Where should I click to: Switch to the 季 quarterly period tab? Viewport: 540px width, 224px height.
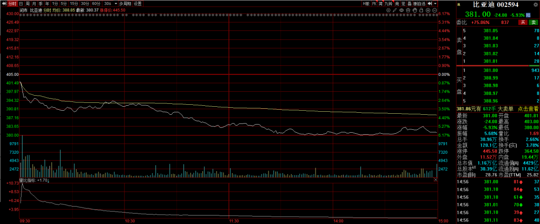point(40,3)
